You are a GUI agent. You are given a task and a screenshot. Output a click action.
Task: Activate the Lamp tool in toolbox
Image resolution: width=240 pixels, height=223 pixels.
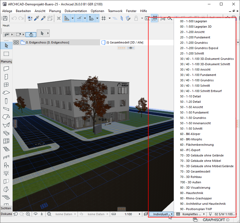pyautogui.click(x=6, y=173)
